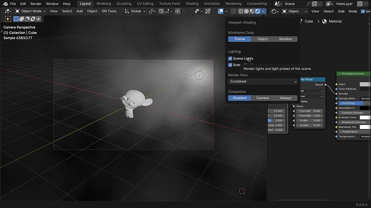Image resolution: width=371 pixels, height=208 pixels.
Task: Click the Map Range To Max field
Action: (x=310, y=125)
